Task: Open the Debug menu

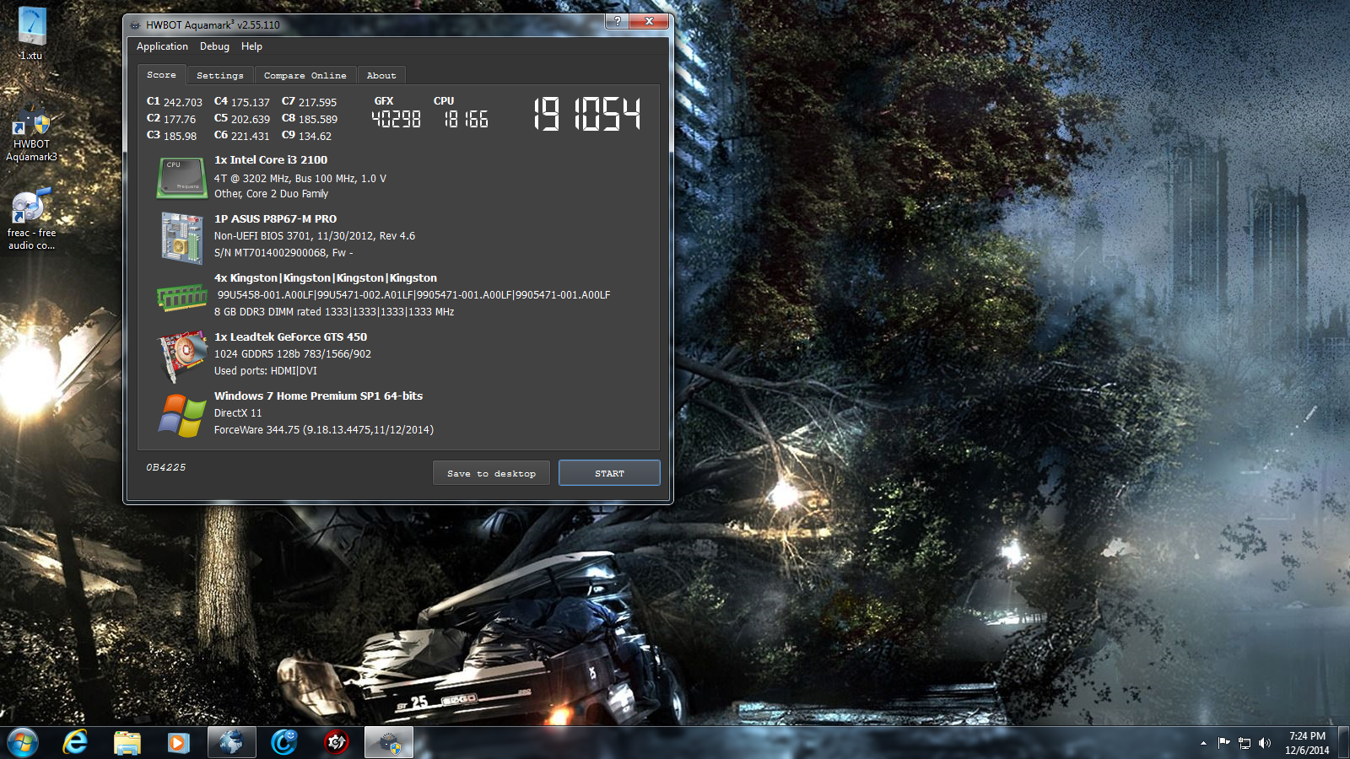Action: coord(214,46)
